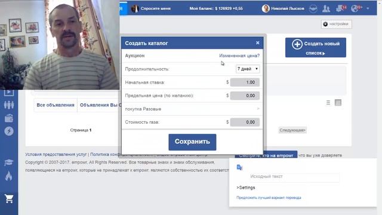Open the shopping cart icon in sidebar

point(9,199)
